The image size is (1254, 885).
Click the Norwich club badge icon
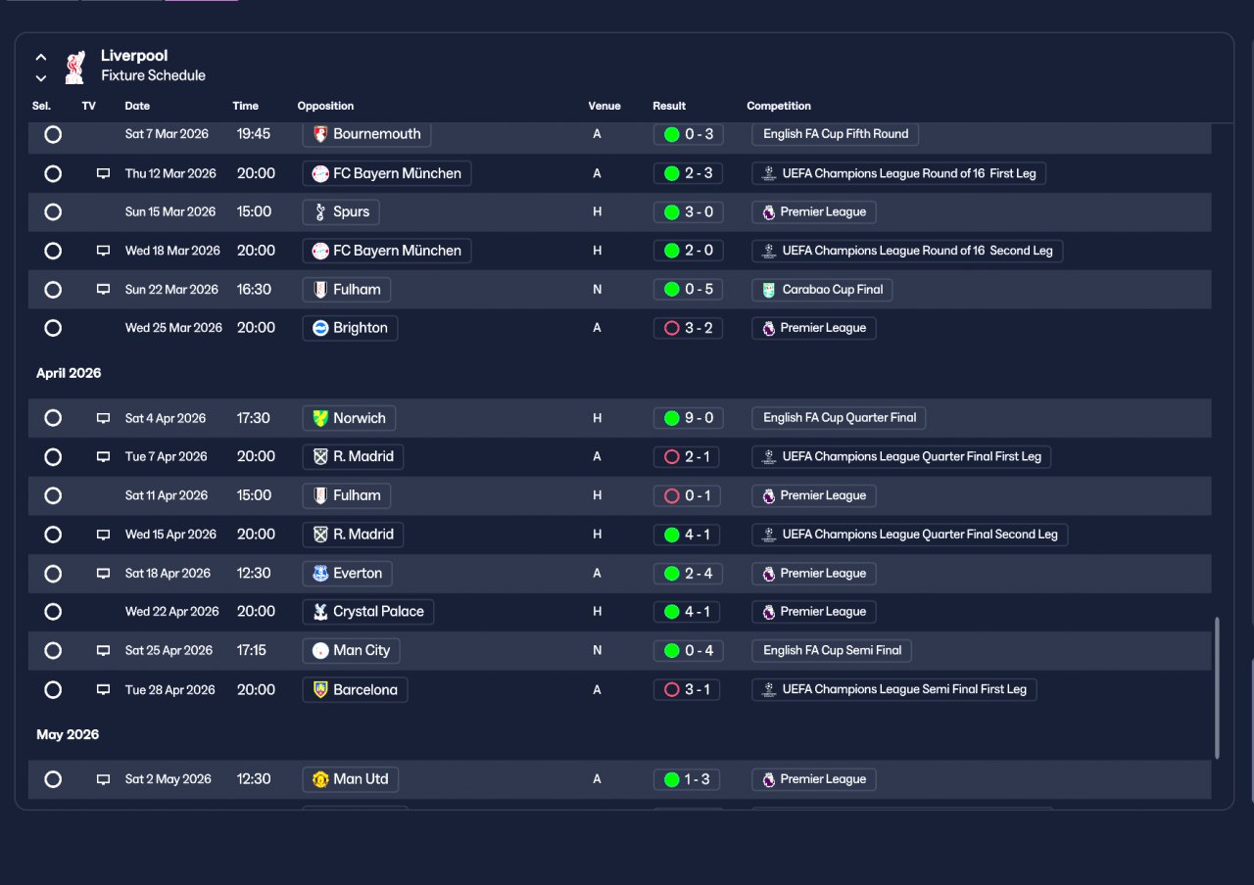click(320, 418)
